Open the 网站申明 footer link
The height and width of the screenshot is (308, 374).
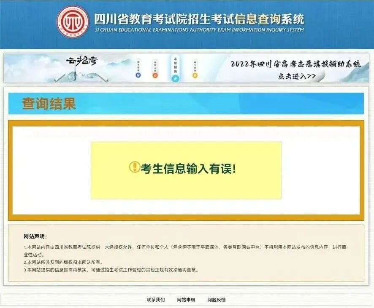click(186, 300)
